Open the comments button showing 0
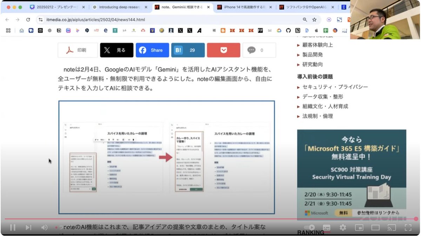The image size is (421, 236). click(259, 50)
